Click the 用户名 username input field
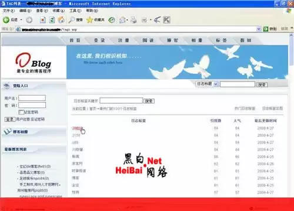The width and height of the screenshot is (294, 211). coord(32,98)
